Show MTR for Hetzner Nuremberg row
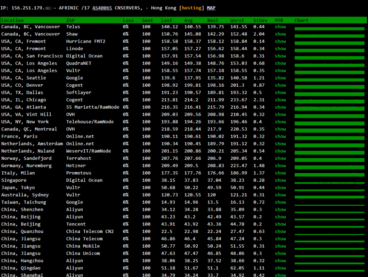368x277 pixels. pos(280,166)
